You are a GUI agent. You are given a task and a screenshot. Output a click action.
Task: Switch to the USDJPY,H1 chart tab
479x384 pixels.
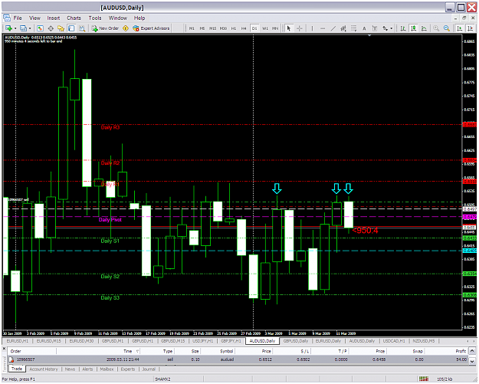click(x=203, y=341)
